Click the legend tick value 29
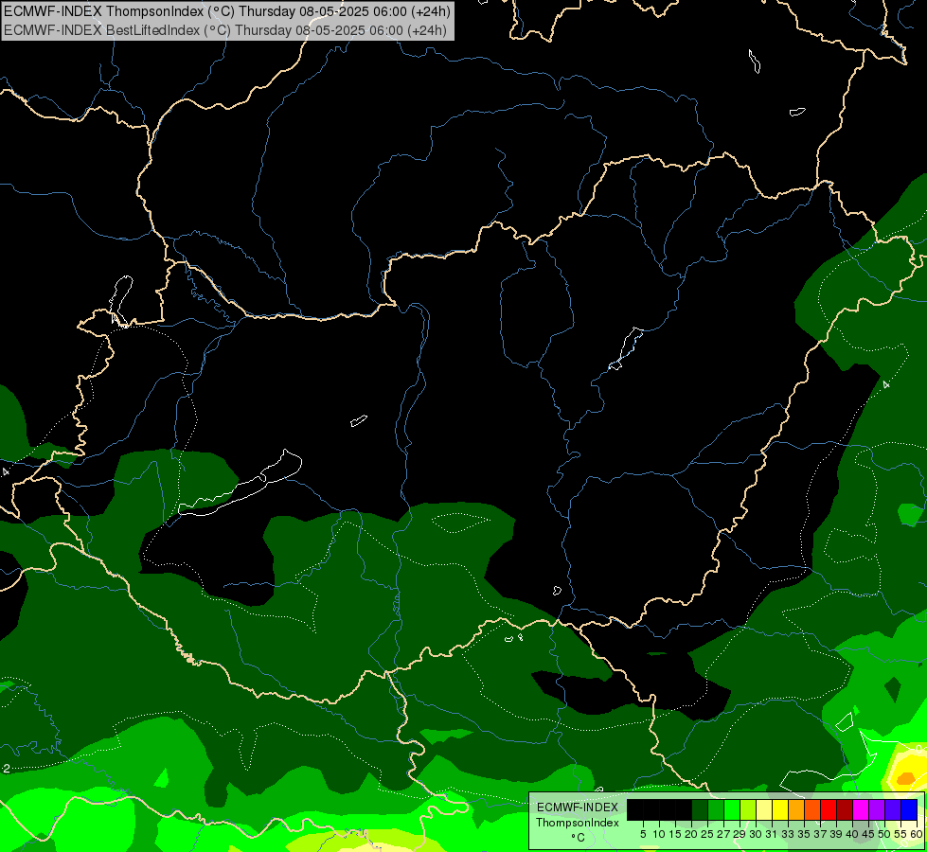This screenshot has width=927, height=852. point(739,834)
